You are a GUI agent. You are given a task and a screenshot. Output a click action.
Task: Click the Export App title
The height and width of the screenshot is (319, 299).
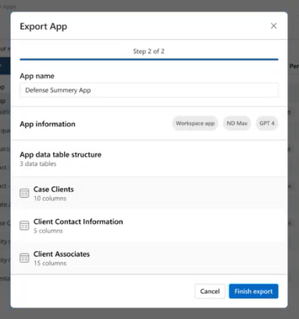click(x=44, y=27)
